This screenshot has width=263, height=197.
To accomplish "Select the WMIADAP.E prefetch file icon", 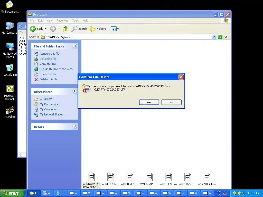I will click(x=149, y=177).
